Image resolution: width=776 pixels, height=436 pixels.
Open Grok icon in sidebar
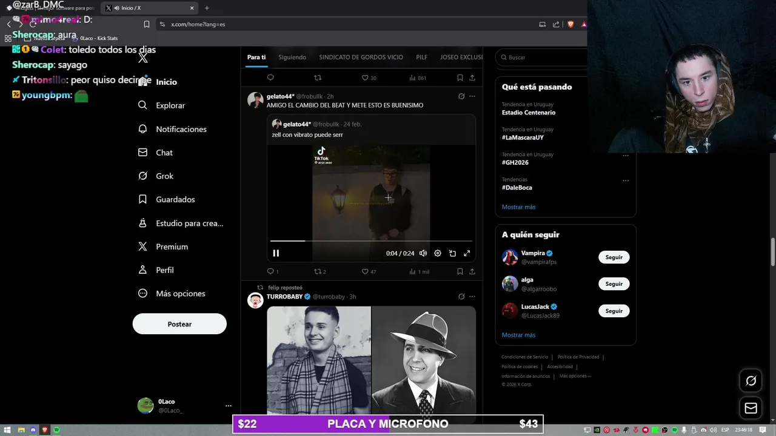[x=143, y=176]
